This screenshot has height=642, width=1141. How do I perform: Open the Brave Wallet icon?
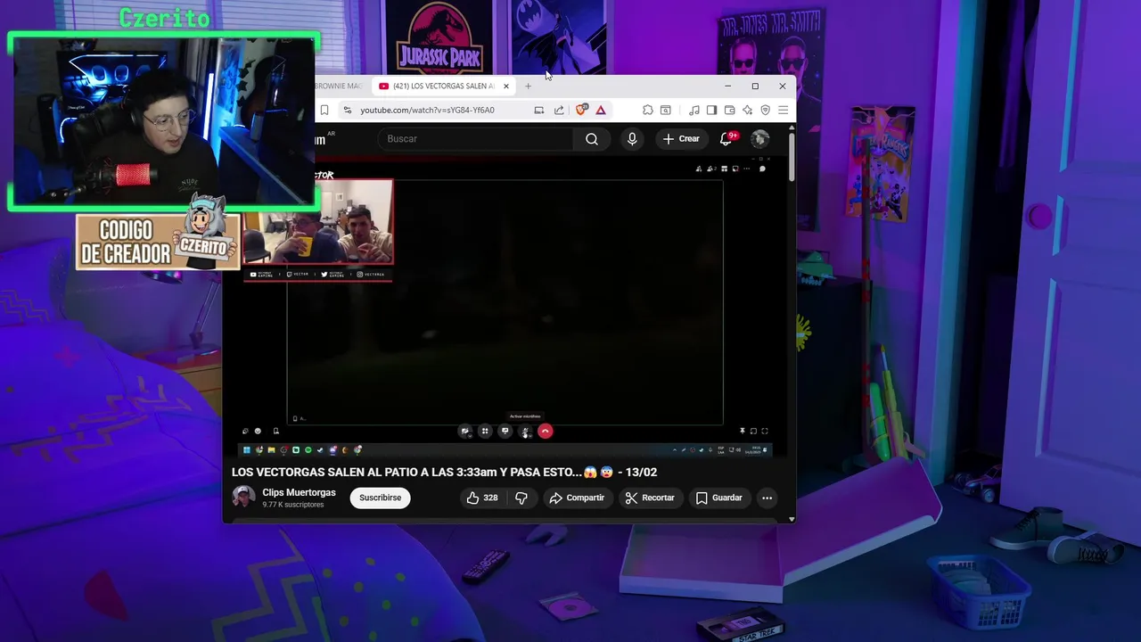pos(729,111)
